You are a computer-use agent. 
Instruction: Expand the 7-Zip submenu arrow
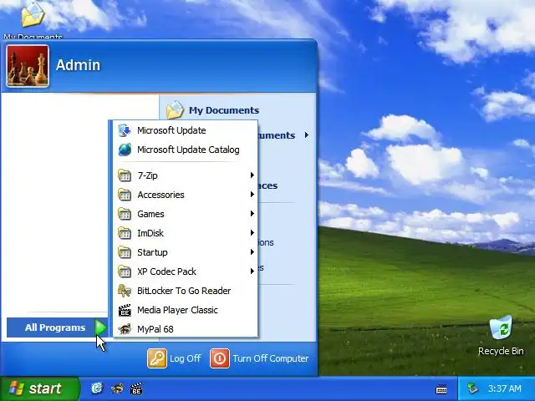(x=252, y=175)
